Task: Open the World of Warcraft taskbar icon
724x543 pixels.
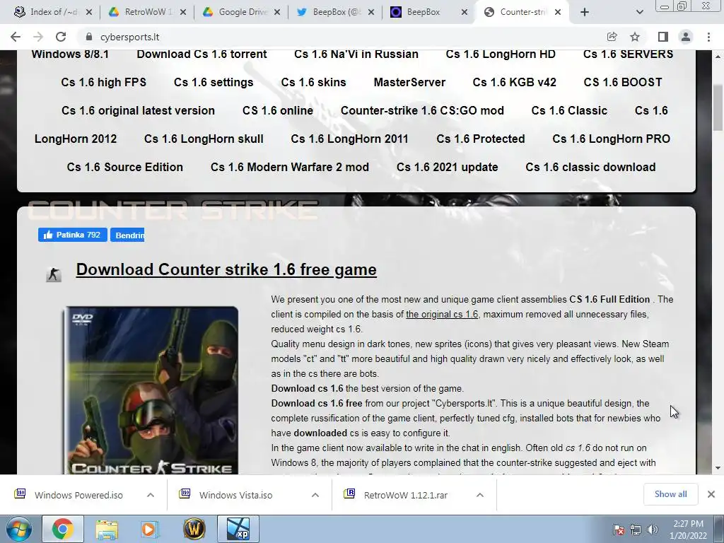Action: coord(194,529)
